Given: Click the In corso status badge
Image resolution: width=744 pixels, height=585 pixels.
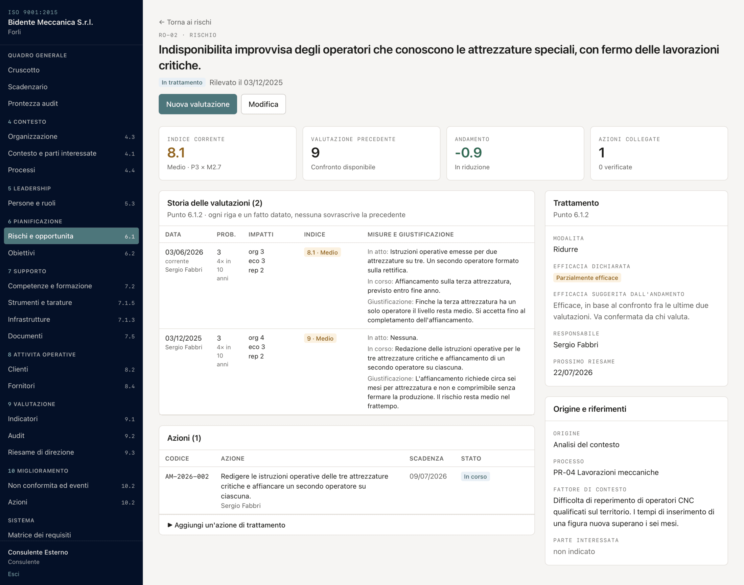Looking at the screenshot, I should (x=475, y=477).
